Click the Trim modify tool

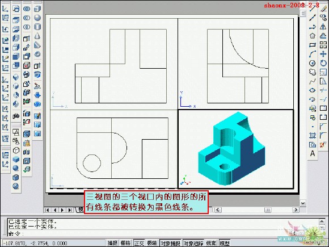(x=323, y=90)
